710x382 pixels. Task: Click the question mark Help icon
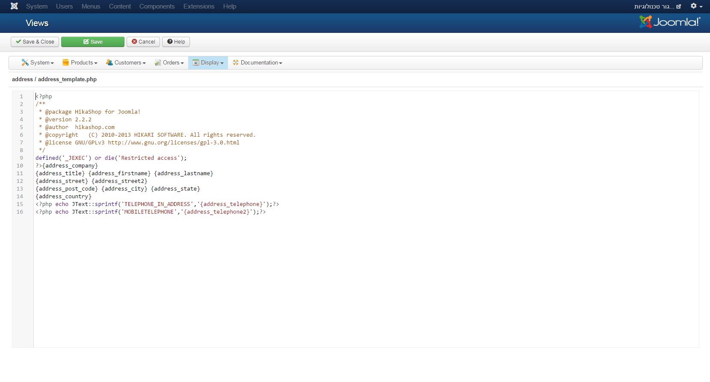coord(170,41)
